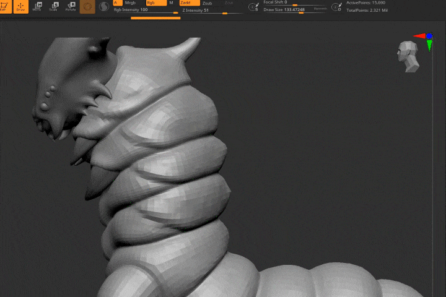
Task: Click the red axis cone on gizmo
Action: coord(419,36)
